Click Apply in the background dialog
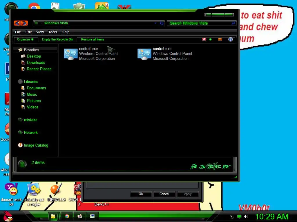Viewport: 297px width, 222px height. point(188,194)
